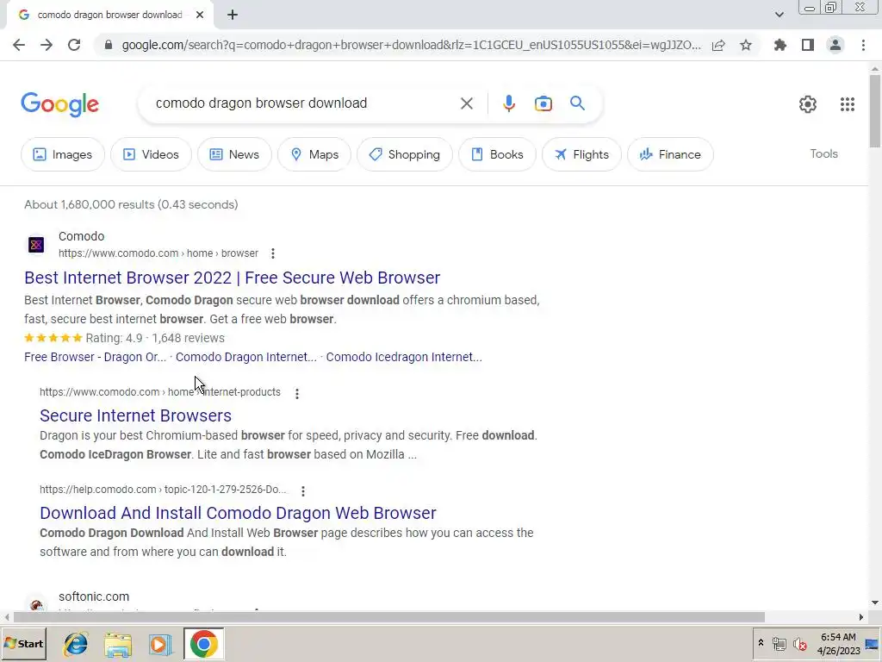Open the Google apps grid

point(848,104)
